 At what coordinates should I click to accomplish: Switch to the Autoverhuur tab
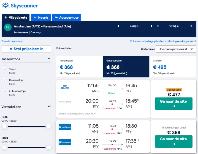point(67,18)
